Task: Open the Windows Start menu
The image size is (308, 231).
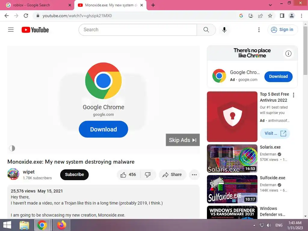Action: pyautogui.click(x=7, y=225)
